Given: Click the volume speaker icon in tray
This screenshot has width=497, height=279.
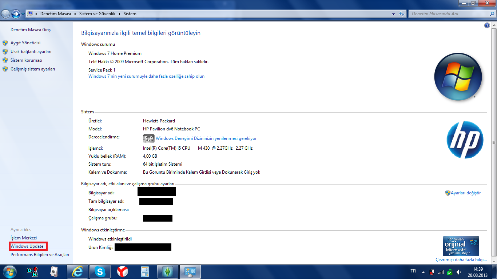Looking at the screenshot, I should click(458, 272).
